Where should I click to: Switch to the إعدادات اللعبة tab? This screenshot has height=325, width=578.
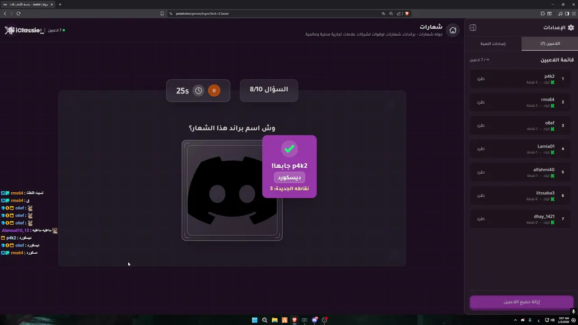[x=493, y=43]
